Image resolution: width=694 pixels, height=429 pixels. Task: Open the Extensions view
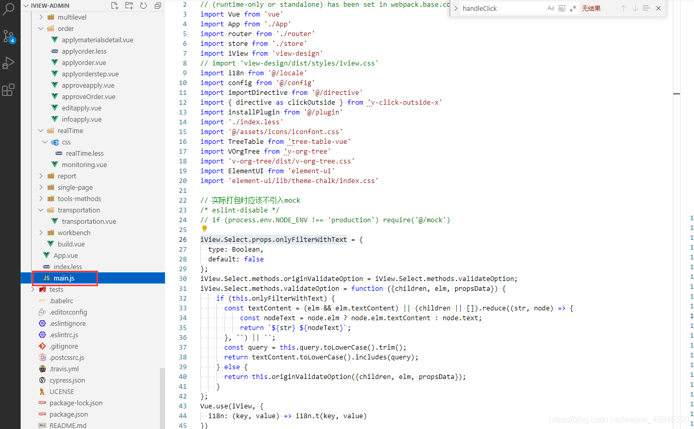(x=9, y=90)
